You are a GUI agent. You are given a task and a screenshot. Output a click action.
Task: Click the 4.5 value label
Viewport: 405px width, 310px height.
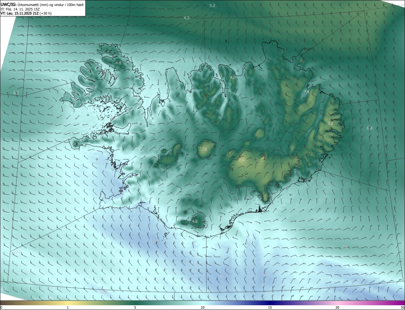click(187, 18)
